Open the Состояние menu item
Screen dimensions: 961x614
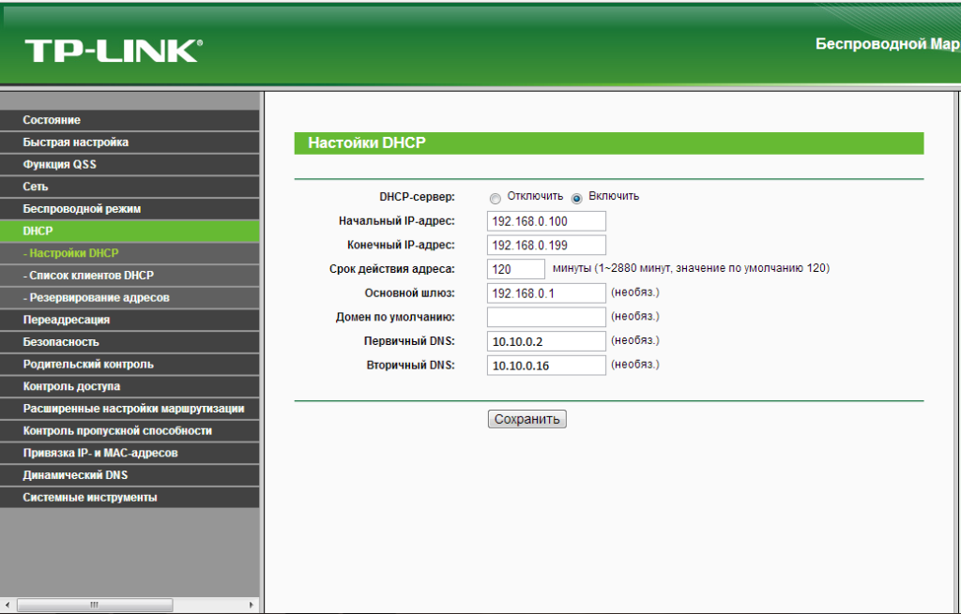coord(52,120)
